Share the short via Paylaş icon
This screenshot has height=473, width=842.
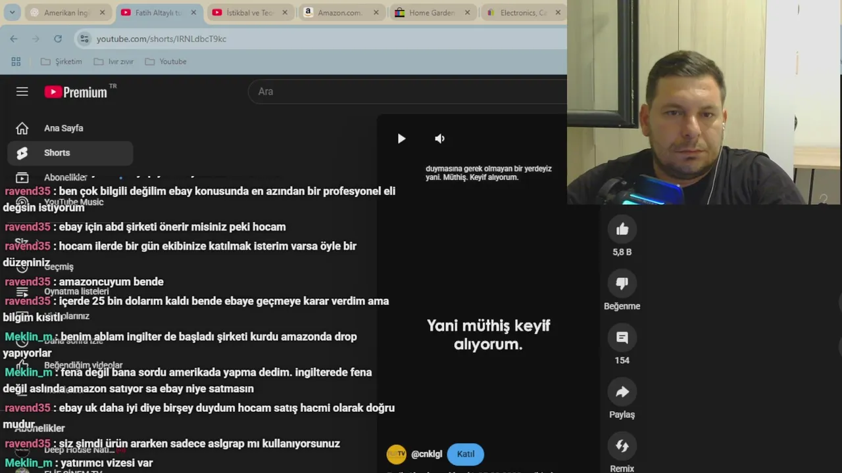622,392
